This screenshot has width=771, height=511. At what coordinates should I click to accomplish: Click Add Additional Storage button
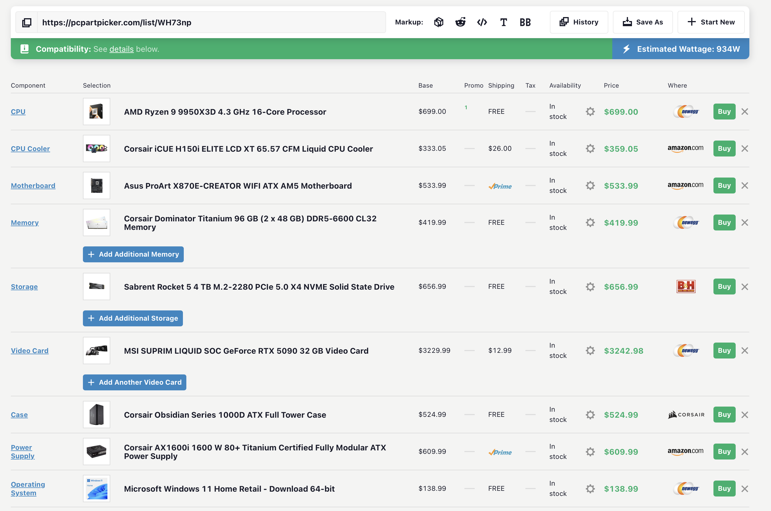click(x=133, y=318)
